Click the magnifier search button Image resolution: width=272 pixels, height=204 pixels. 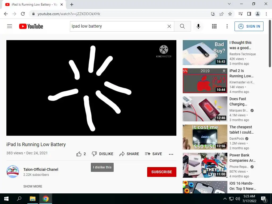(182, 26)
